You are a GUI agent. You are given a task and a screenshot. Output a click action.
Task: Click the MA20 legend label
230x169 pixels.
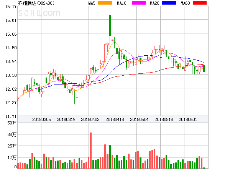pyautogui.click(x=154, y=3)
